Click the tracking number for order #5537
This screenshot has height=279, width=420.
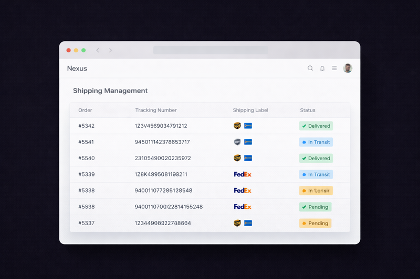[x=163, y=223]
